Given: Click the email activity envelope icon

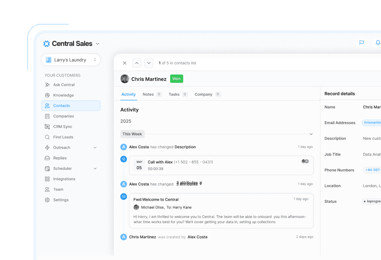Looking at the screenshot, I should click(124, 196).
